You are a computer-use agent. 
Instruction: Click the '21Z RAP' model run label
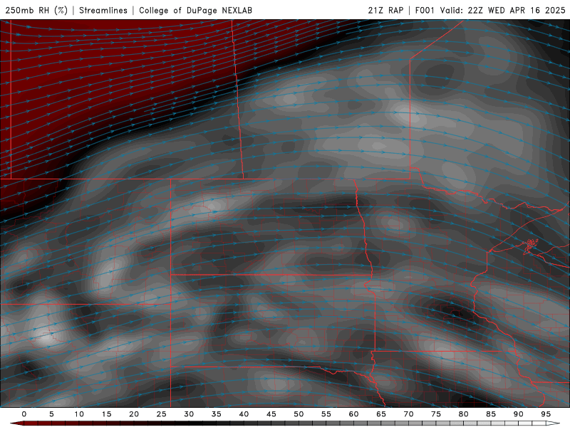(385, 10)
